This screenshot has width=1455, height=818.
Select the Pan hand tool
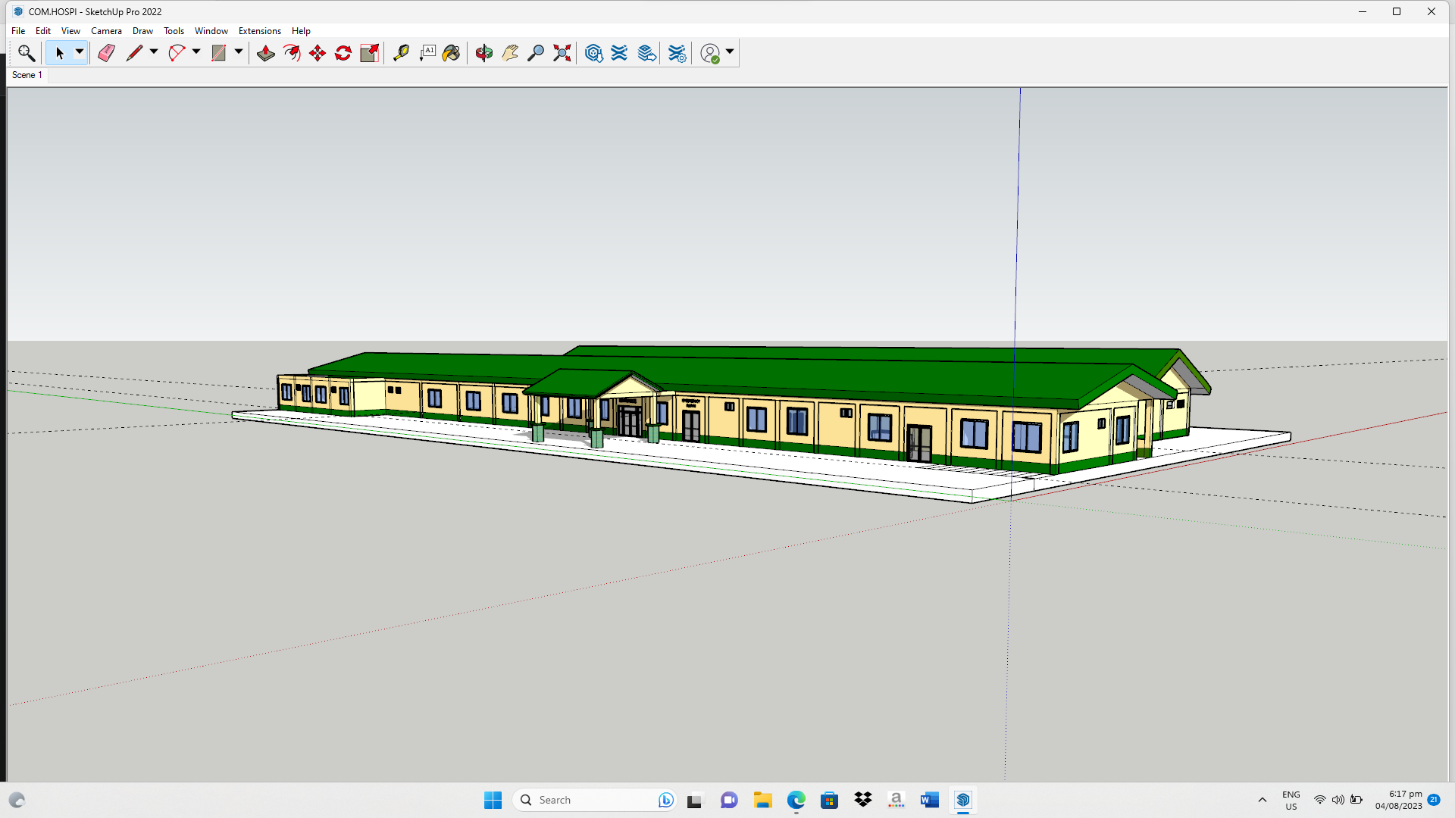(x=510, y=53)
